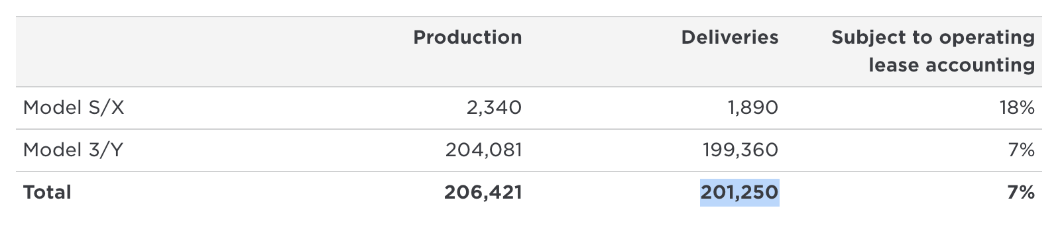Click Model S/X production value 2,340

494,107
